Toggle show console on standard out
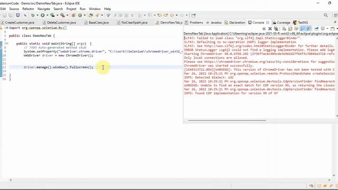 tap(303, 28)
